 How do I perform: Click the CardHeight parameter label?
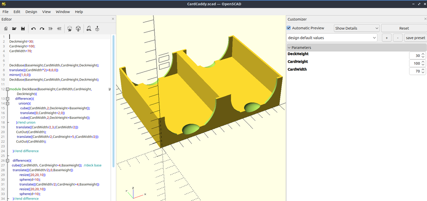298,61
